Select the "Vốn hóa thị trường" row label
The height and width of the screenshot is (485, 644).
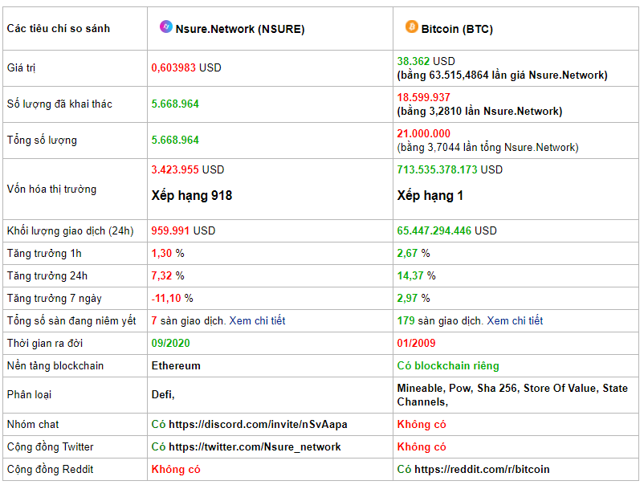51,190
